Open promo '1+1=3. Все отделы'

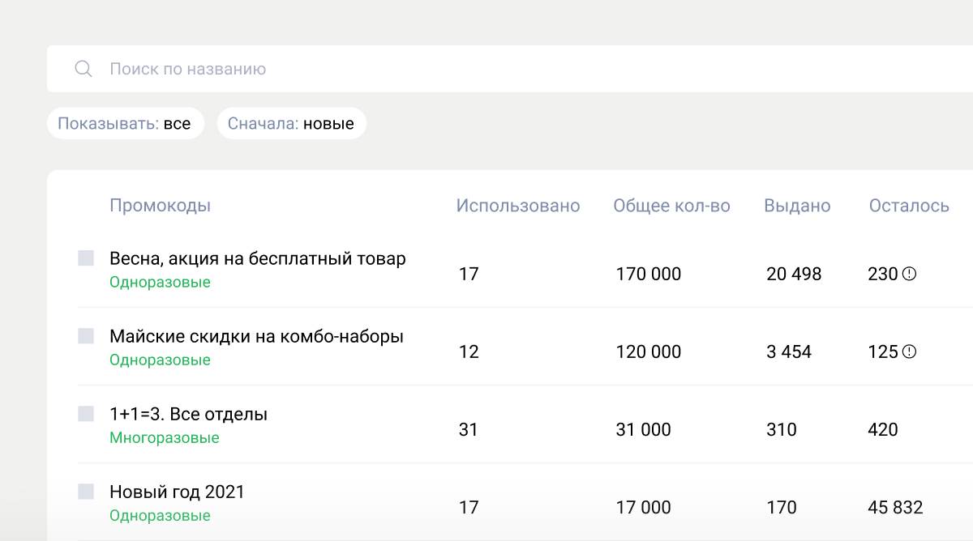click(188, 414)
